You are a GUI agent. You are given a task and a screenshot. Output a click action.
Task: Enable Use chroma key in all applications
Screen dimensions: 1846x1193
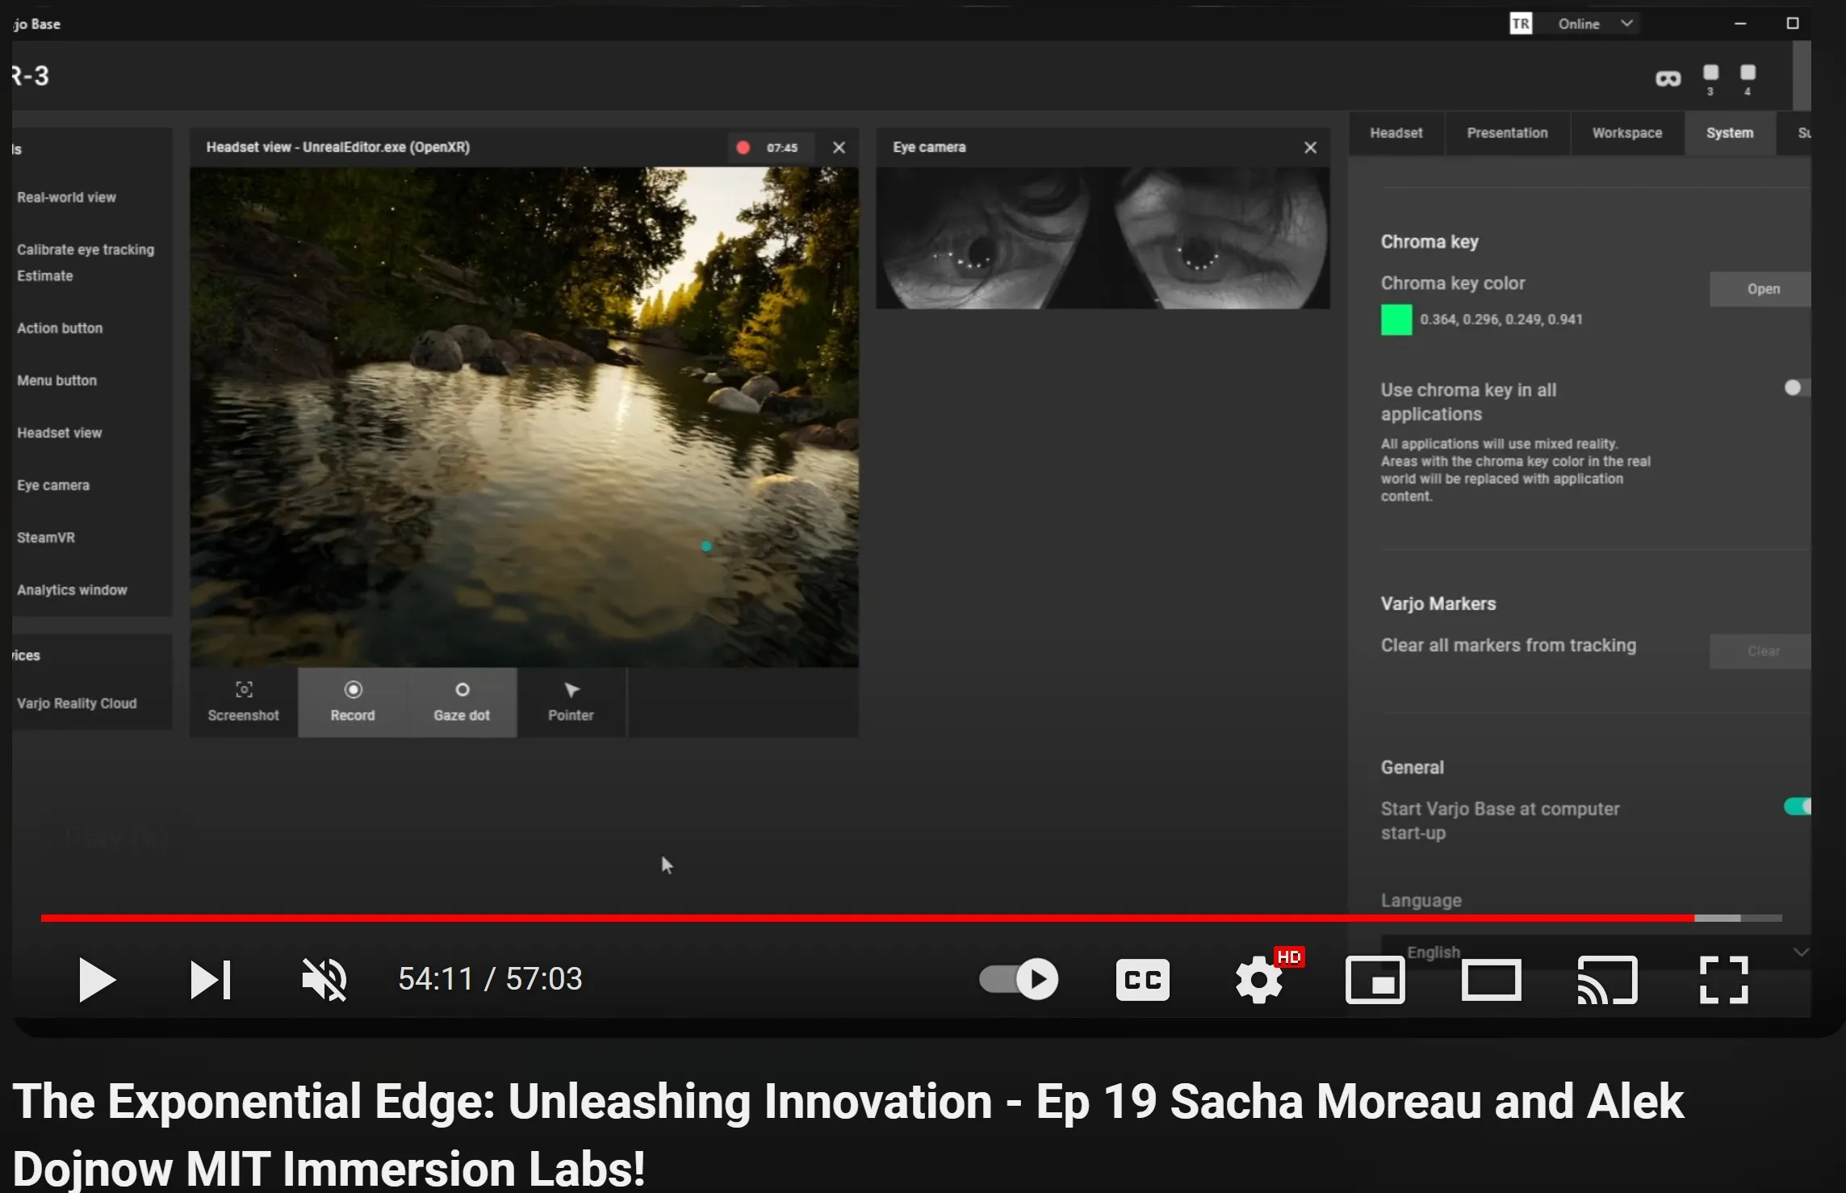click(1797, 388)
